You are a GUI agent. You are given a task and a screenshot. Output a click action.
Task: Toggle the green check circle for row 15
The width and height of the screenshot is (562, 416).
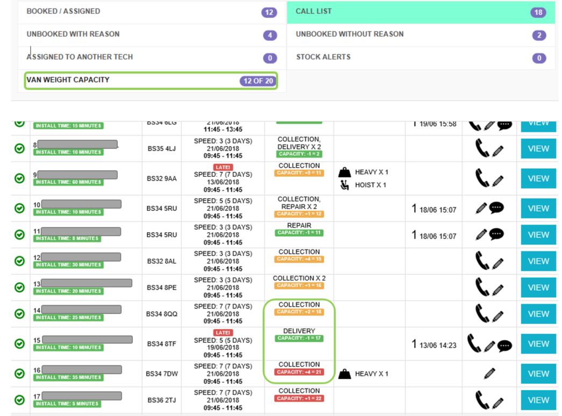(20, 343)
